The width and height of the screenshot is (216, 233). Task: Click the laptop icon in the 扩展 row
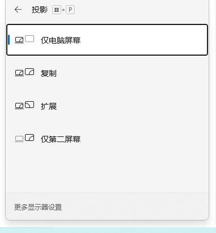tap(19, 106)
